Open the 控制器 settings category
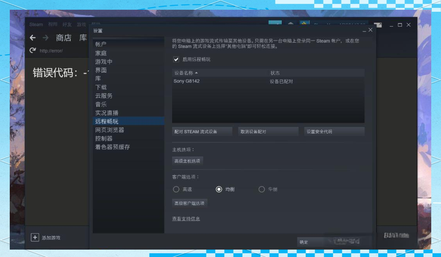 tap(104, 138)
